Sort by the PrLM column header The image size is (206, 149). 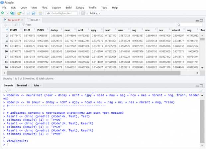tap(29, 30)
